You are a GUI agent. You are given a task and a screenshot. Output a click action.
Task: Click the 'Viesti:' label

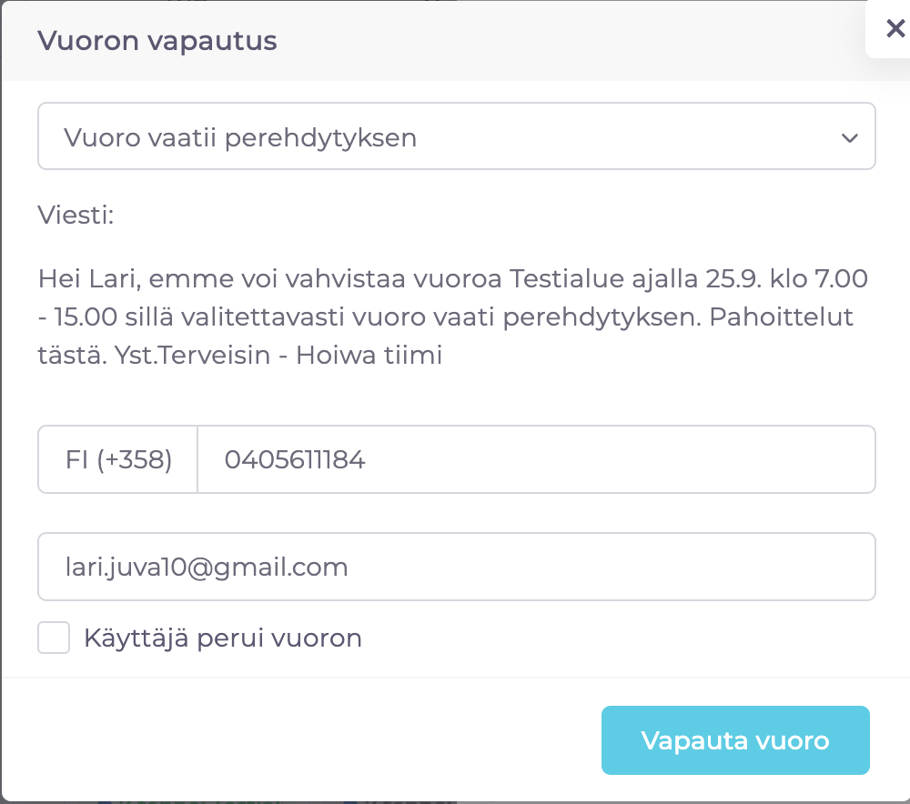click(x=76, y=216)
